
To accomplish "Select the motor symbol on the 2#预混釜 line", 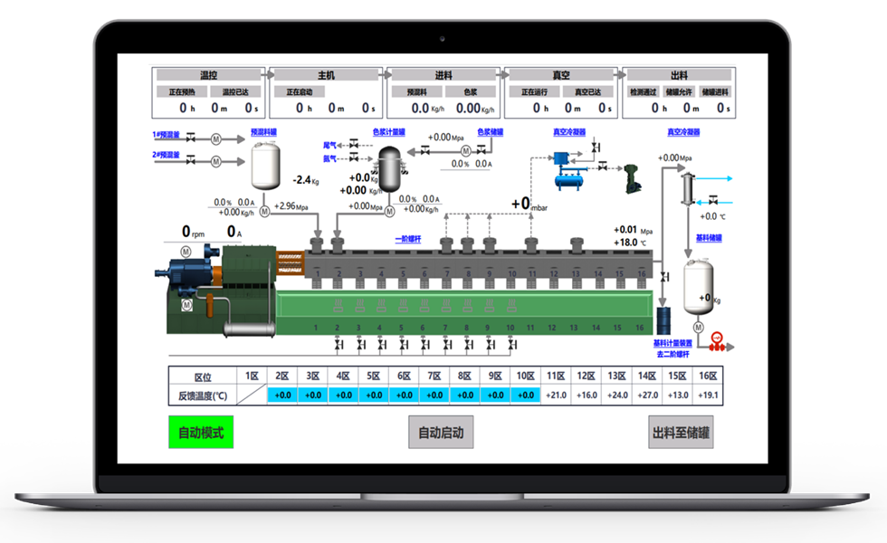I will point(216,162).
